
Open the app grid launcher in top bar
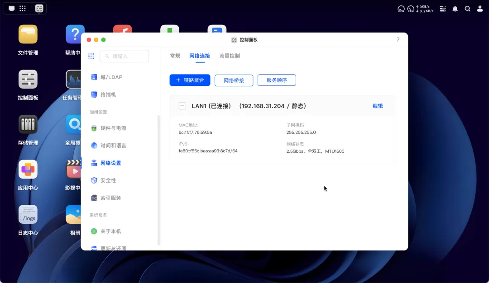pos(23,9)
